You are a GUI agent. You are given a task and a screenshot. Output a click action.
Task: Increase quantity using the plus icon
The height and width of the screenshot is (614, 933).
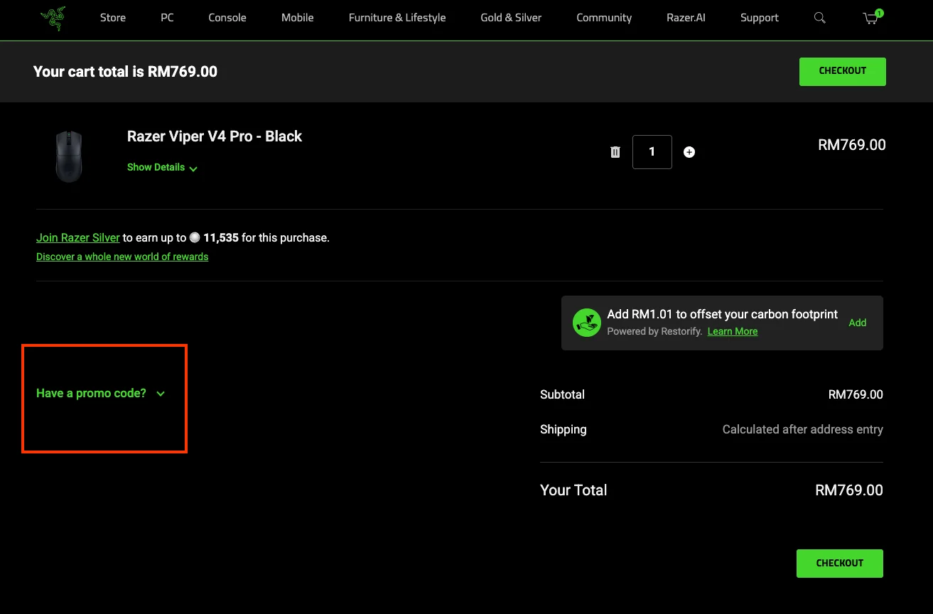point(689,151)
